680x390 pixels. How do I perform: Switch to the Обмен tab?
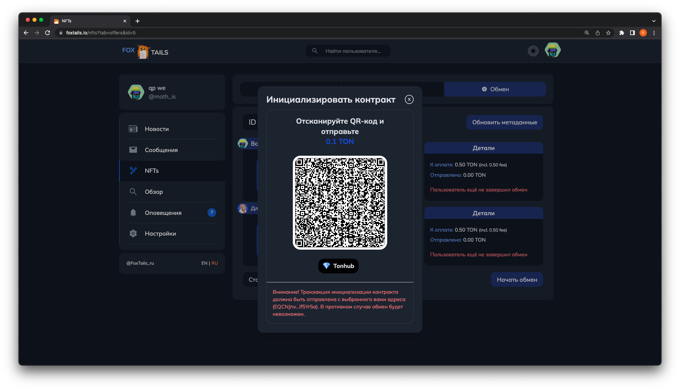click(495, 89)
